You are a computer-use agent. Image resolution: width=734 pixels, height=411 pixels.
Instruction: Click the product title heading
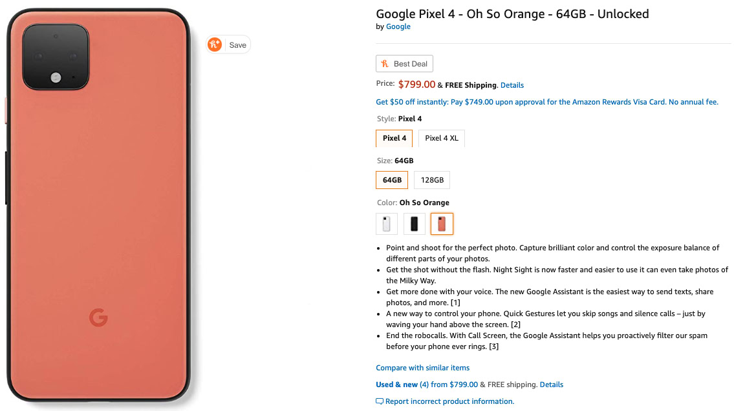point(512,14)
